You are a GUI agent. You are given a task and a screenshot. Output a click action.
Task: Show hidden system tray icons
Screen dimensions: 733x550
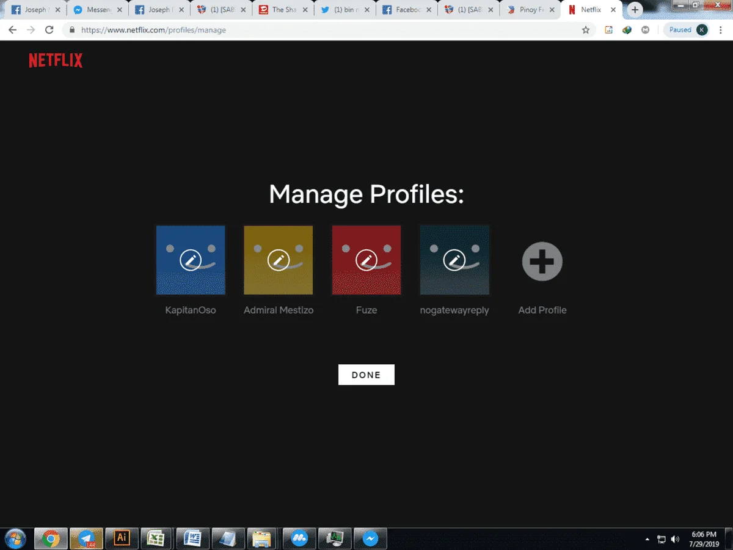pos(647,539)
